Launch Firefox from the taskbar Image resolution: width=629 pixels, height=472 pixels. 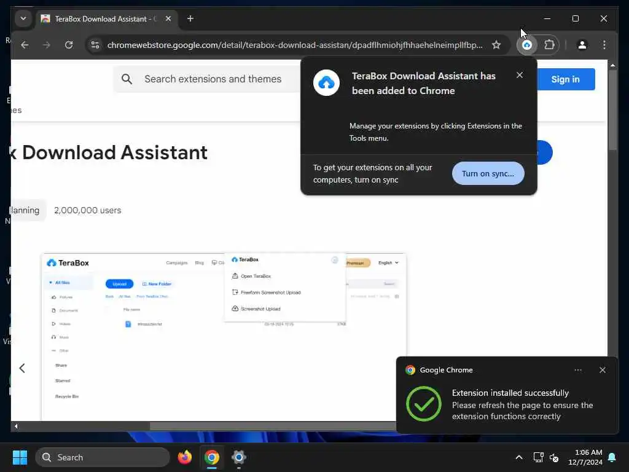point(185,457)
